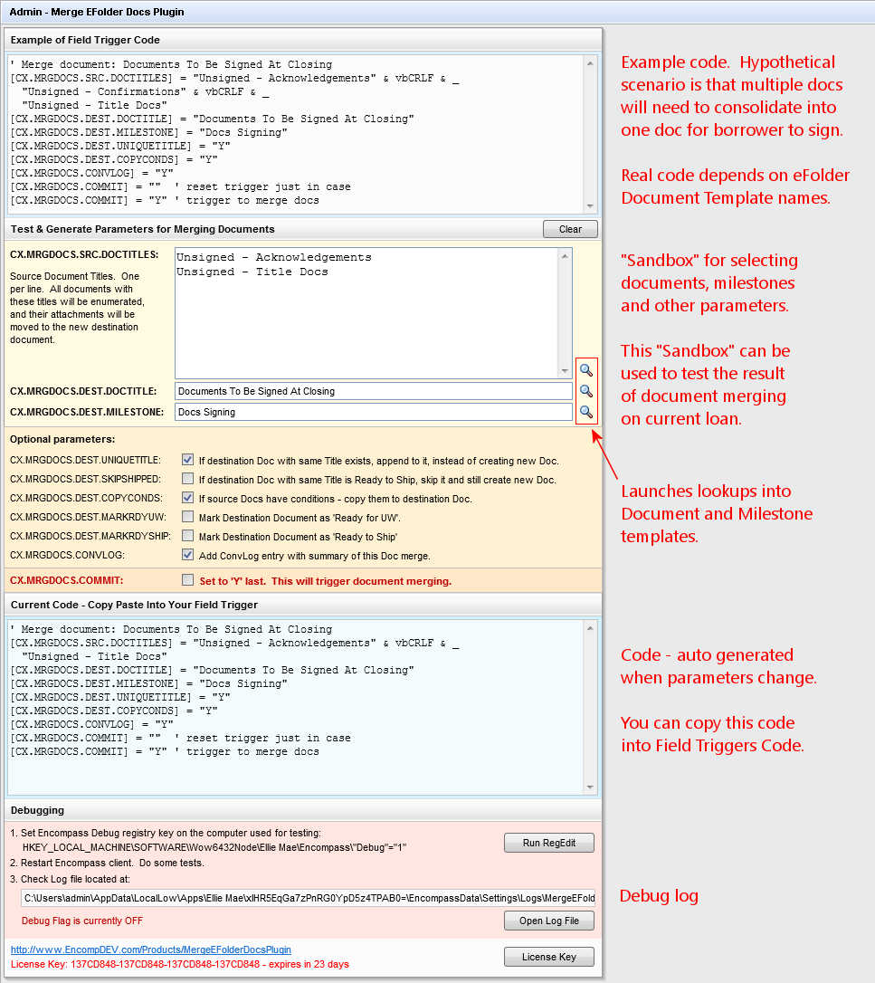The height and width of the screenshot is (983, 875).
Task: Click 'Unsigned - Title Docs' line in source titles
Action: (x=252, y=272)
